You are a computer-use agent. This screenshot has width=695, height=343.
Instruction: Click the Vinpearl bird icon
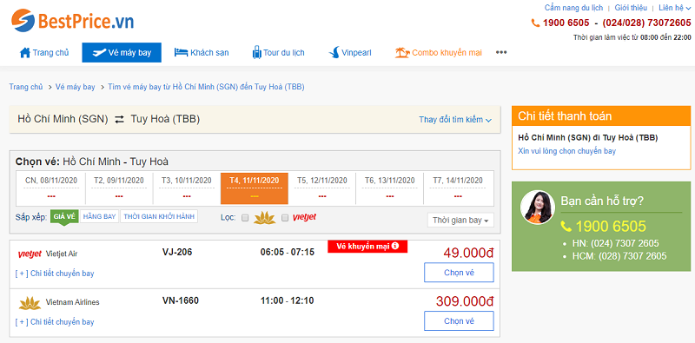(x=334, y=53)
